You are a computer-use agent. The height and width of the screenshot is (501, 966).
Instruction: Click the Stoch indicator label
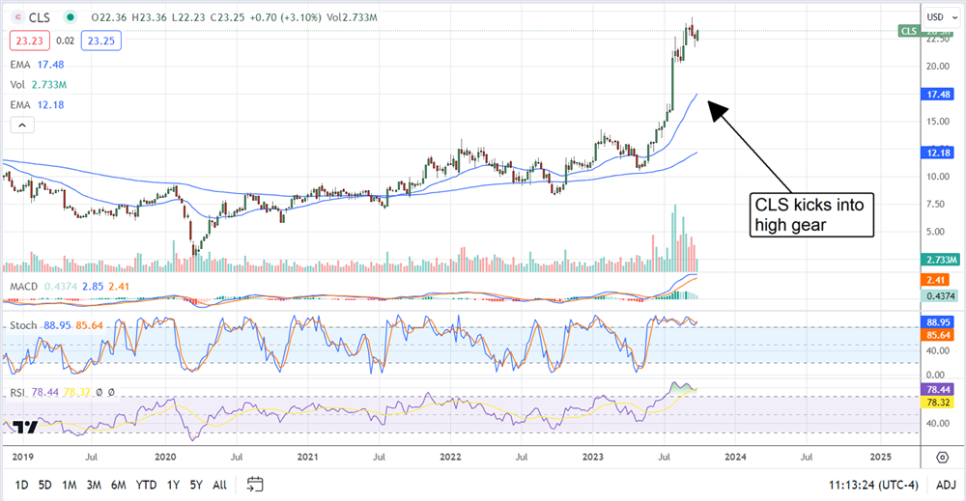[22, 325]
